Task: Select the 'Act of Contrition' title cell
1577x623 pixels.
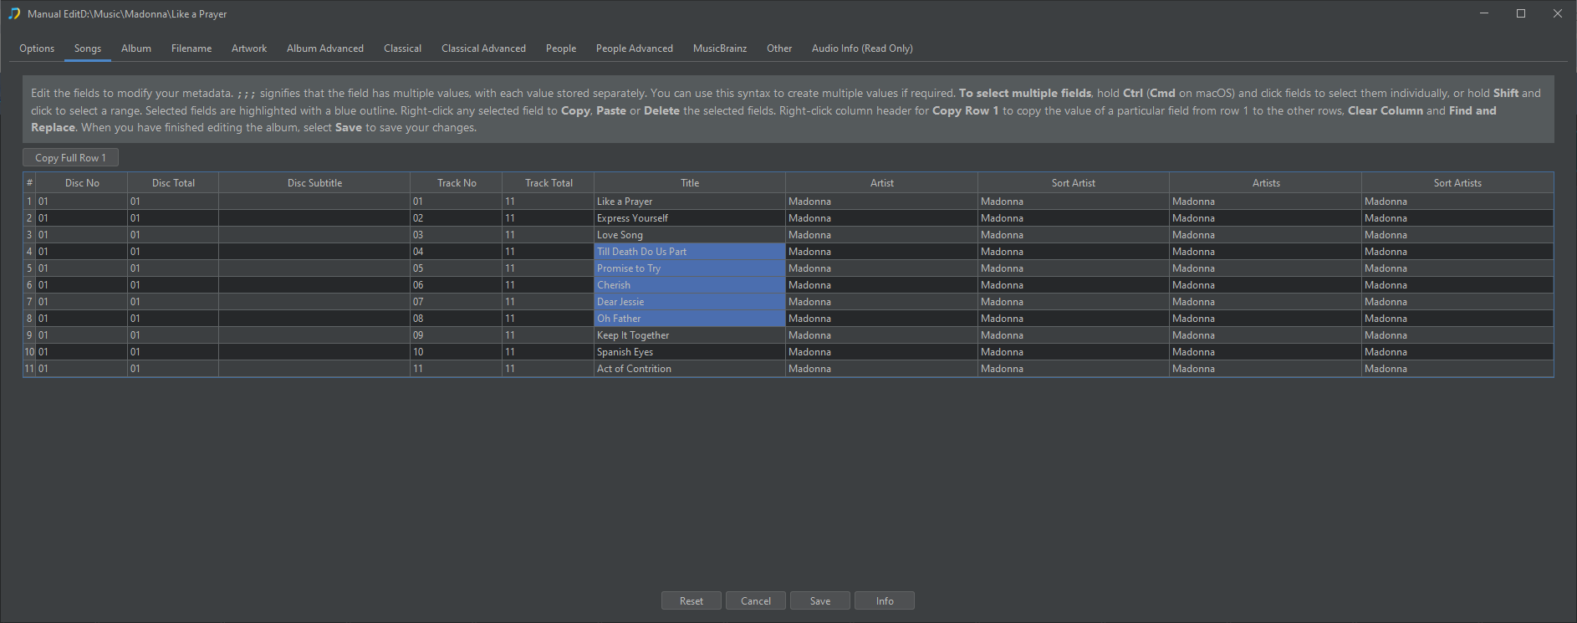Action: [690, 369]
